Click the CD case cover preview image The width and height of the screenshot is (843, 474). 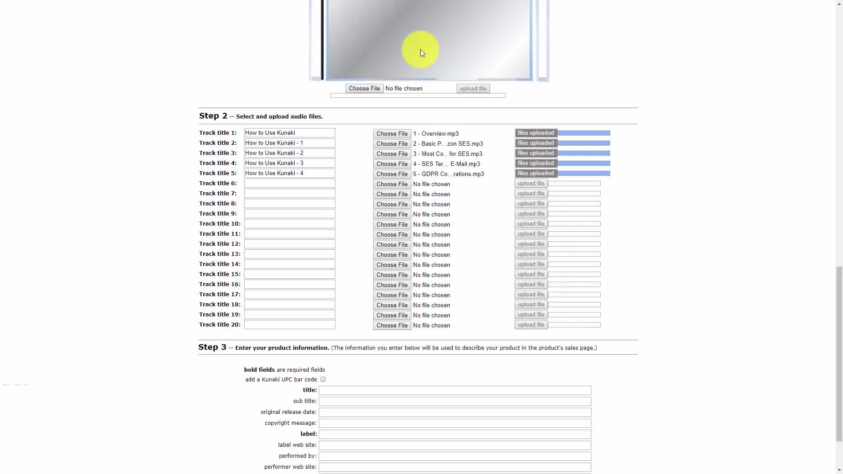429,40
